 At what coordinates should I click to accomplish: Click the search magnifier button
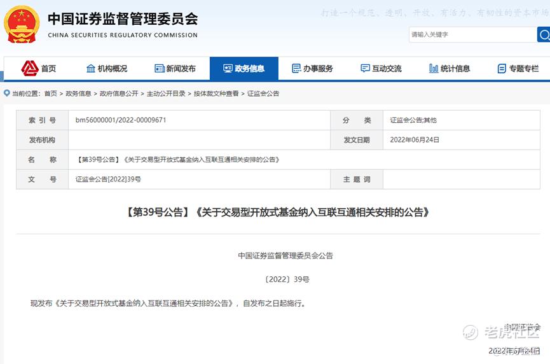pos(544,34)
